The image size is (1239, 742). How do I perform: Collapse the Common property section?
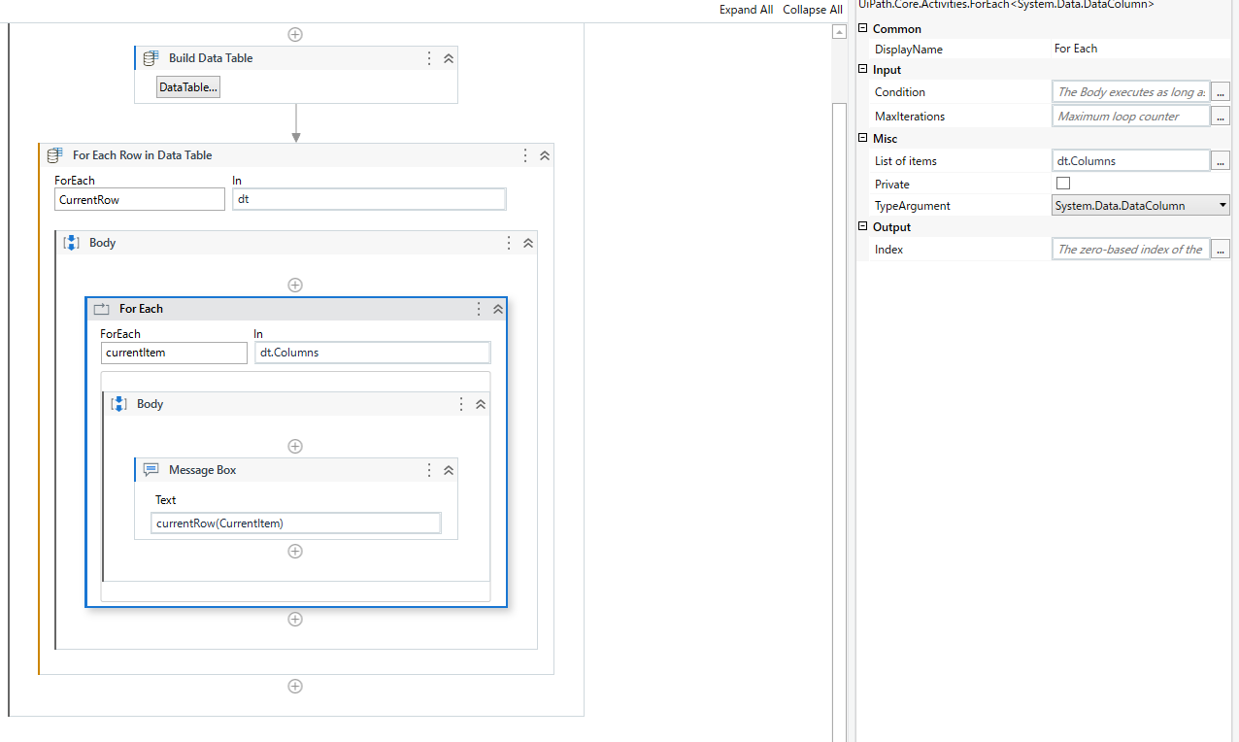[862, 28]
